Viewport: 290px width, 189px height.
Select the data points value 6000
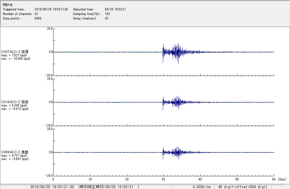pyautogui.click(x=38, y=18)
